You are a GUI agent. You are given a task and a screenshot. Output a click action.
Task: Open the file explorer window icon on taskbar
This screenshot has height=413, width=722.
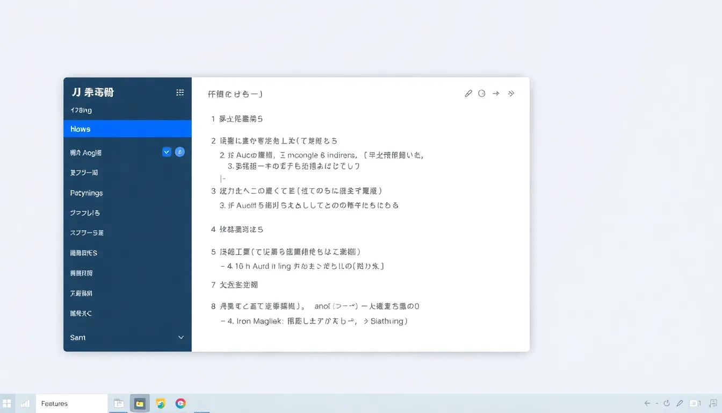click(x=119, y=403)
